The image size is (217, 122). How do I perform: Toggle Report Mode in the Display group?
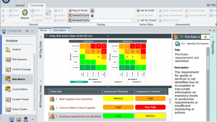pyautogui.click(x=78, y=10)
